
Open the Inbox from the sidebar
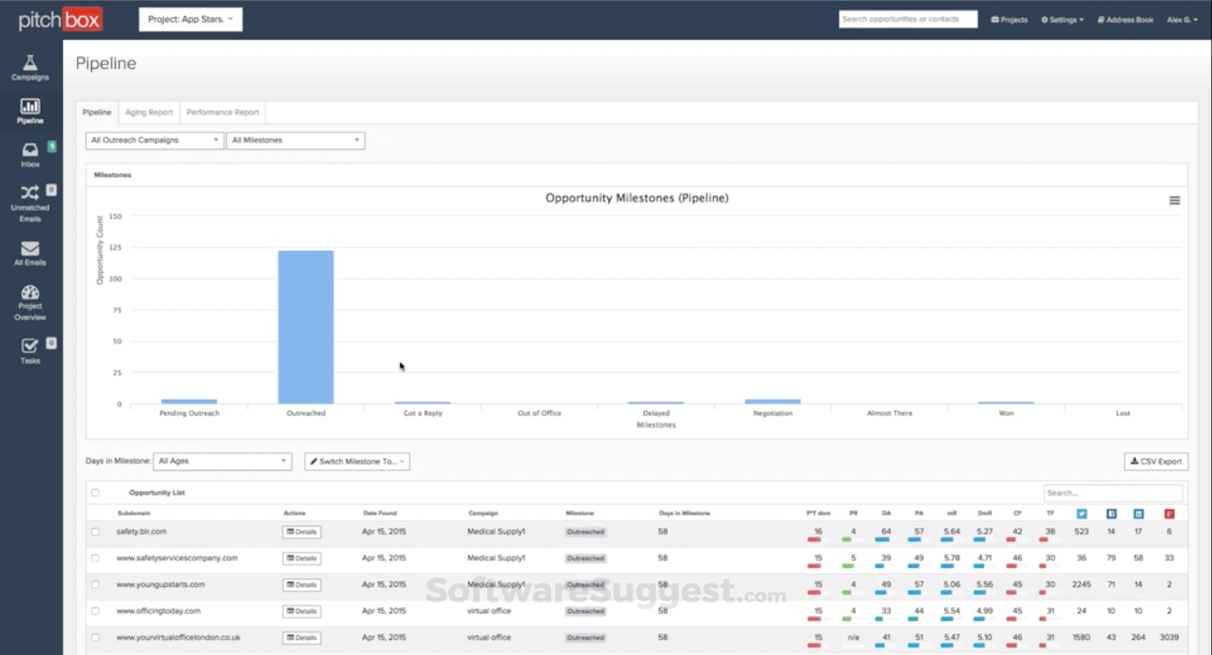coord(30,153)
